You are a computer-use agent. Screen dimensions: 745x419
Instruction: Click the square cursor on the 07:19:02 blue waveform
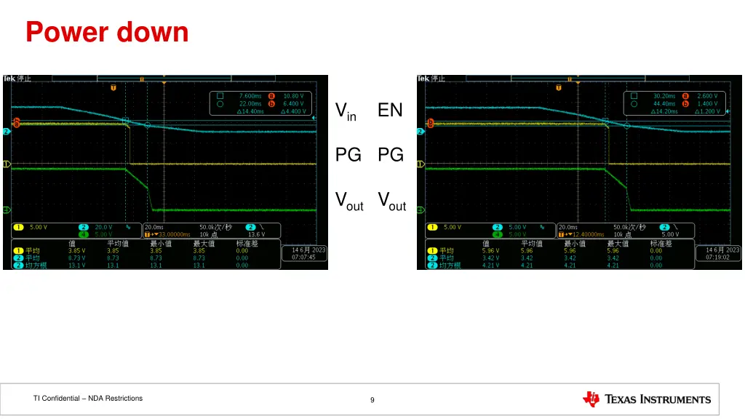click(x=605, y=121)
